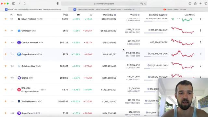Switch to Cryptocurrency Prices, Charts tab
The image size is (208, 117).
click(x=104, y=9)
